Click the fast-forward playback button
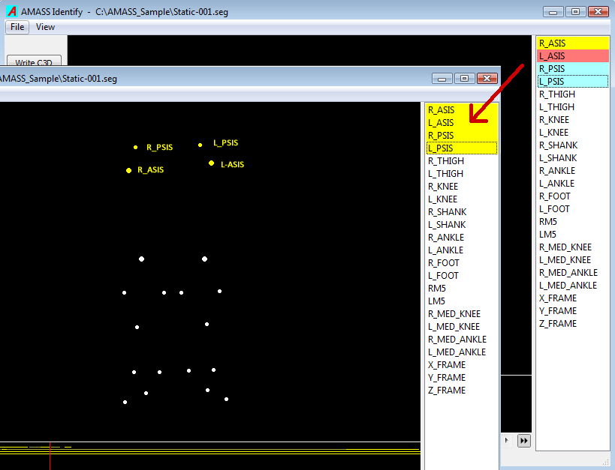This screenshot has height=470, width=615. (x=523, y=441)
